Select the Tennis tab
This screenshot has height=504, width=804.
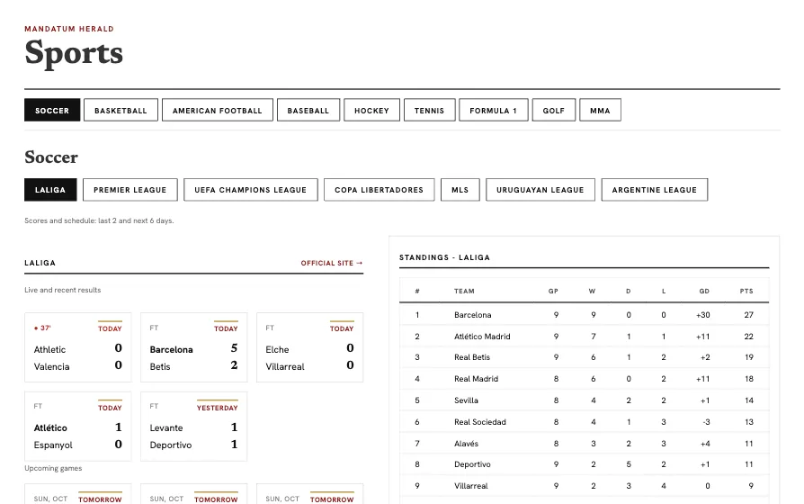(430, 110)
